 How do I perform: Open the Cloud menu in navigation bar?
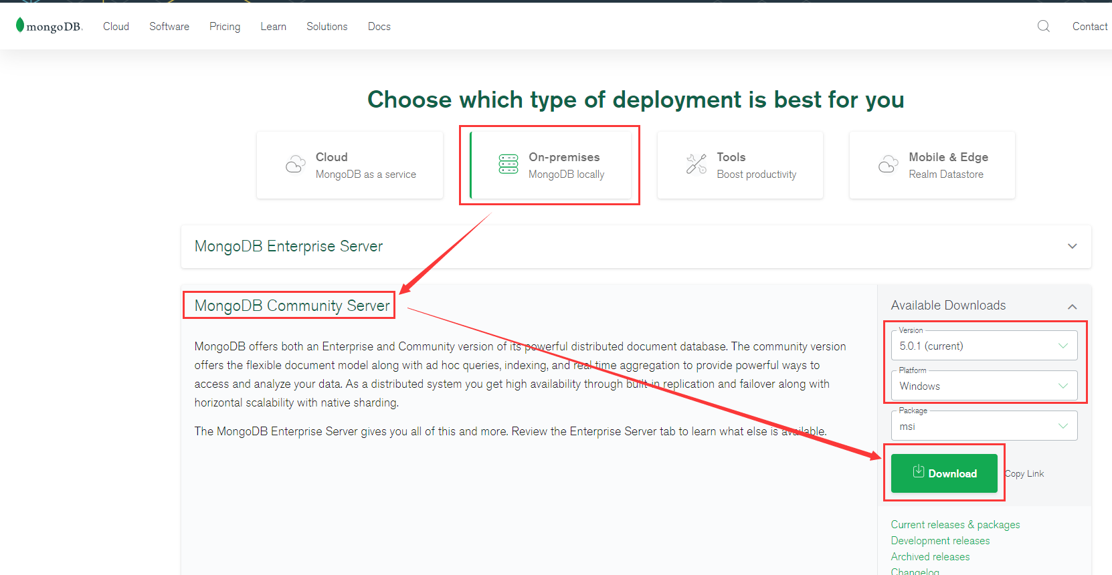click(x=116, y=26)
